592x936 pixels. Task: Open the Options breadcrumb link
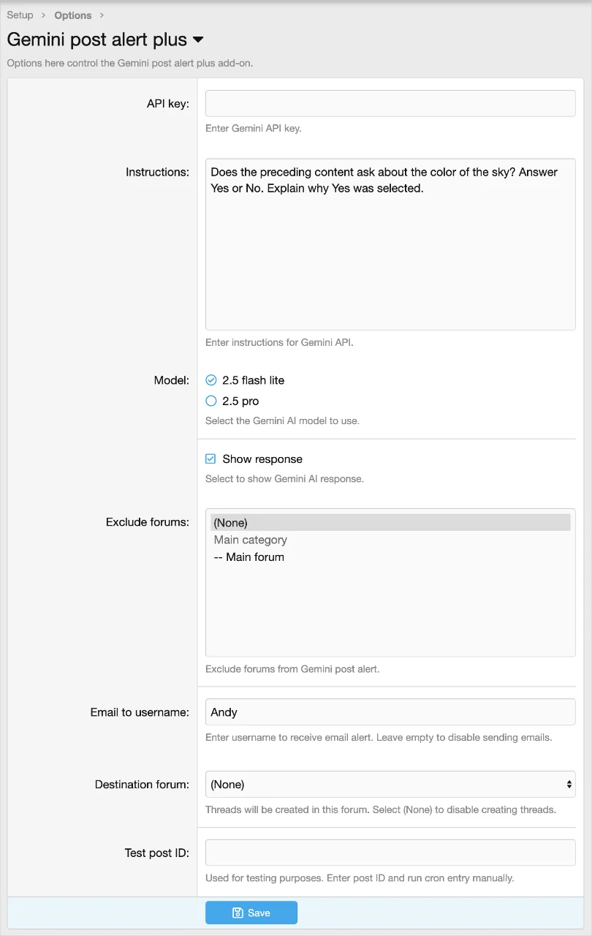[73, 15]
